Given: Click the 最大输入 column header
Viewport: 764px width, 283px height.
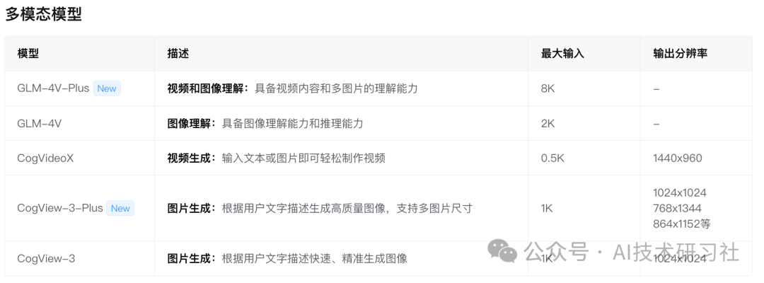Looking at the screenshot, I should point(562,54).
